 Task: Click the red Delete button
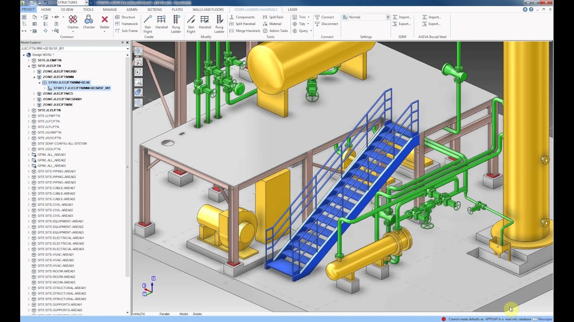click(x=104, y=21)
